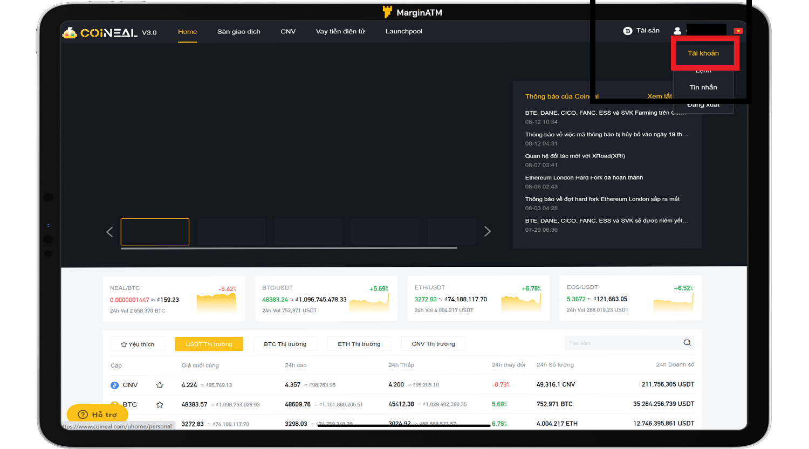This screenshot has height=449, width=809.
Task: Open the NEAL/BTC ticker card
Action: [x=174, y=299]
